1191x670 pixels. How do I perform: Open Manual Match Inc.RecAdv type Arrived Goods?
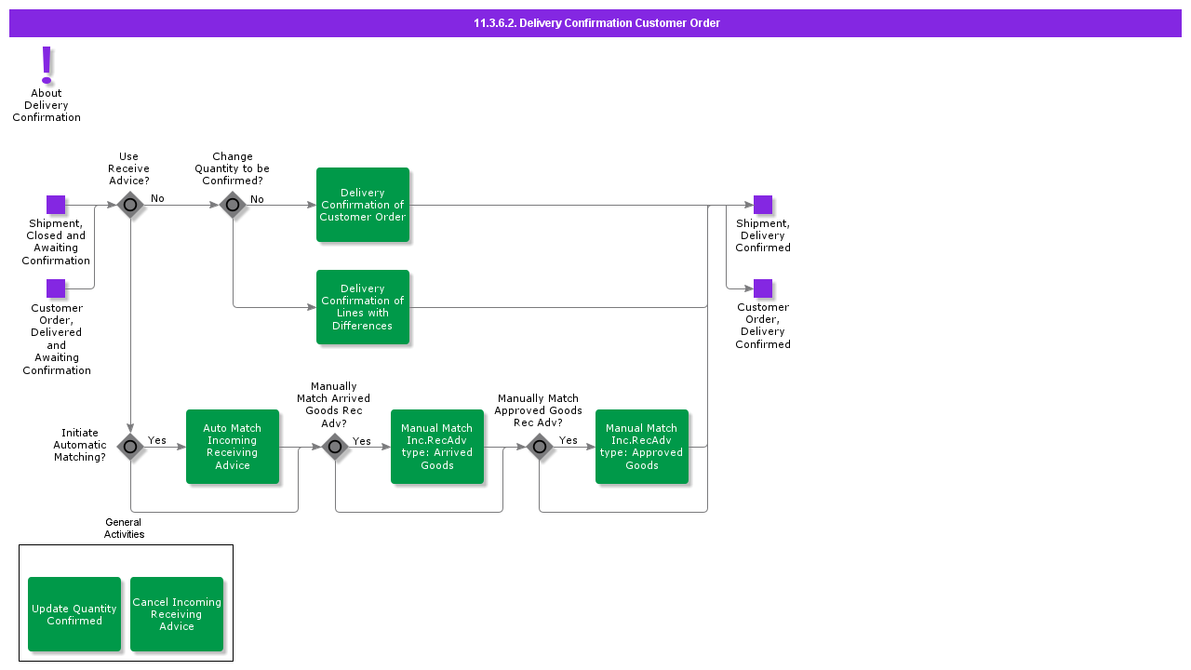coord(437,447)
